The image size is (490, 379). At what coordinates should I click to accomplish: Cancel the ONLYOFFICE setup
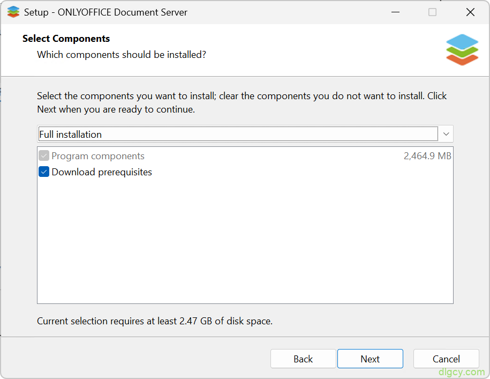click(x=446, y=359)
